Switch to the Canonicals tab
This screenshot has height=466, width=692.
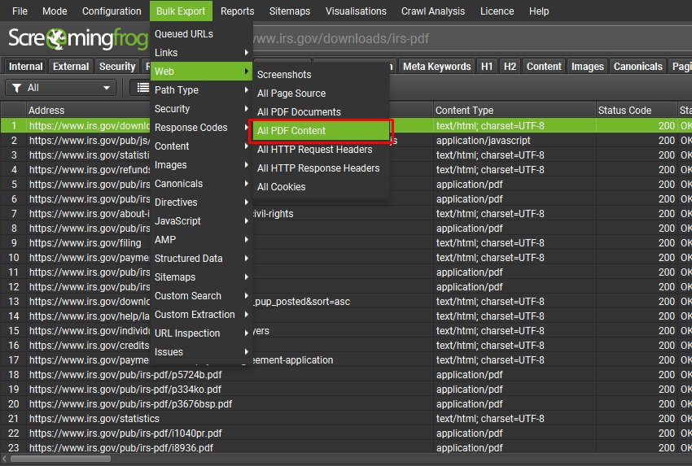click(x=637, y=67)
